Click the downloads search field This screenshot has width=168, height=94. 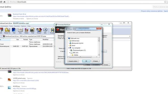click(x=160, y=7)
